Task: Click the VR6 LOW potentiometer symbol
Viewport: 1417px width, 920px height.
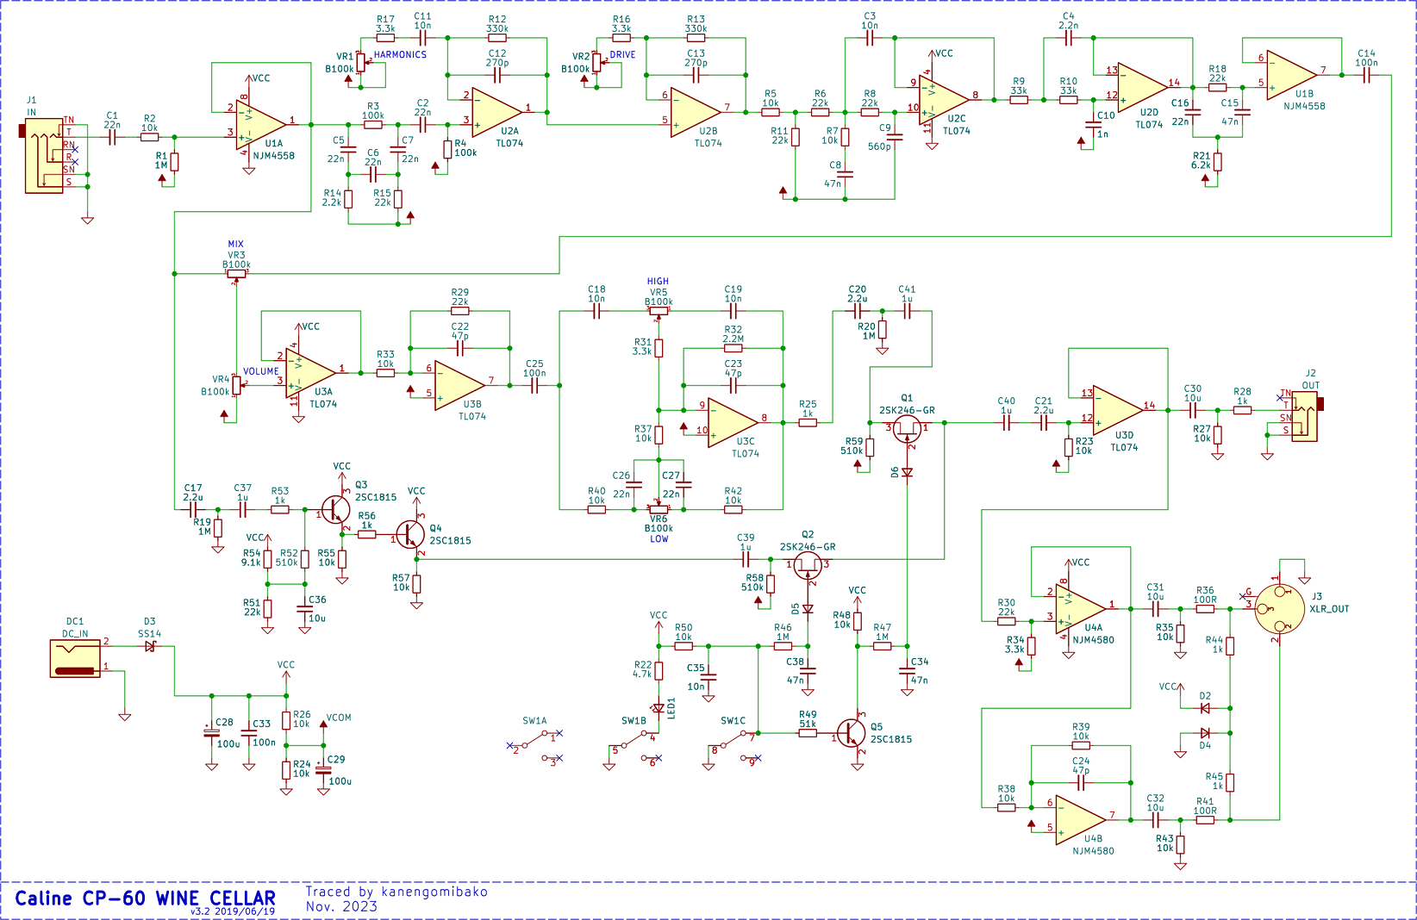Action: coord(659,507)
